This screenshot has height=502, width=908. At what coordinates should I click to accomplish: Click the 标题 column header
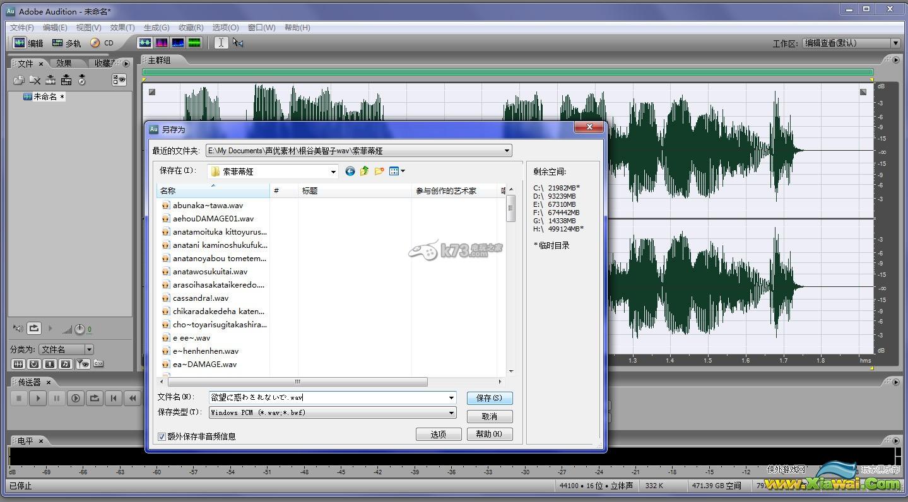coord(355,190)
